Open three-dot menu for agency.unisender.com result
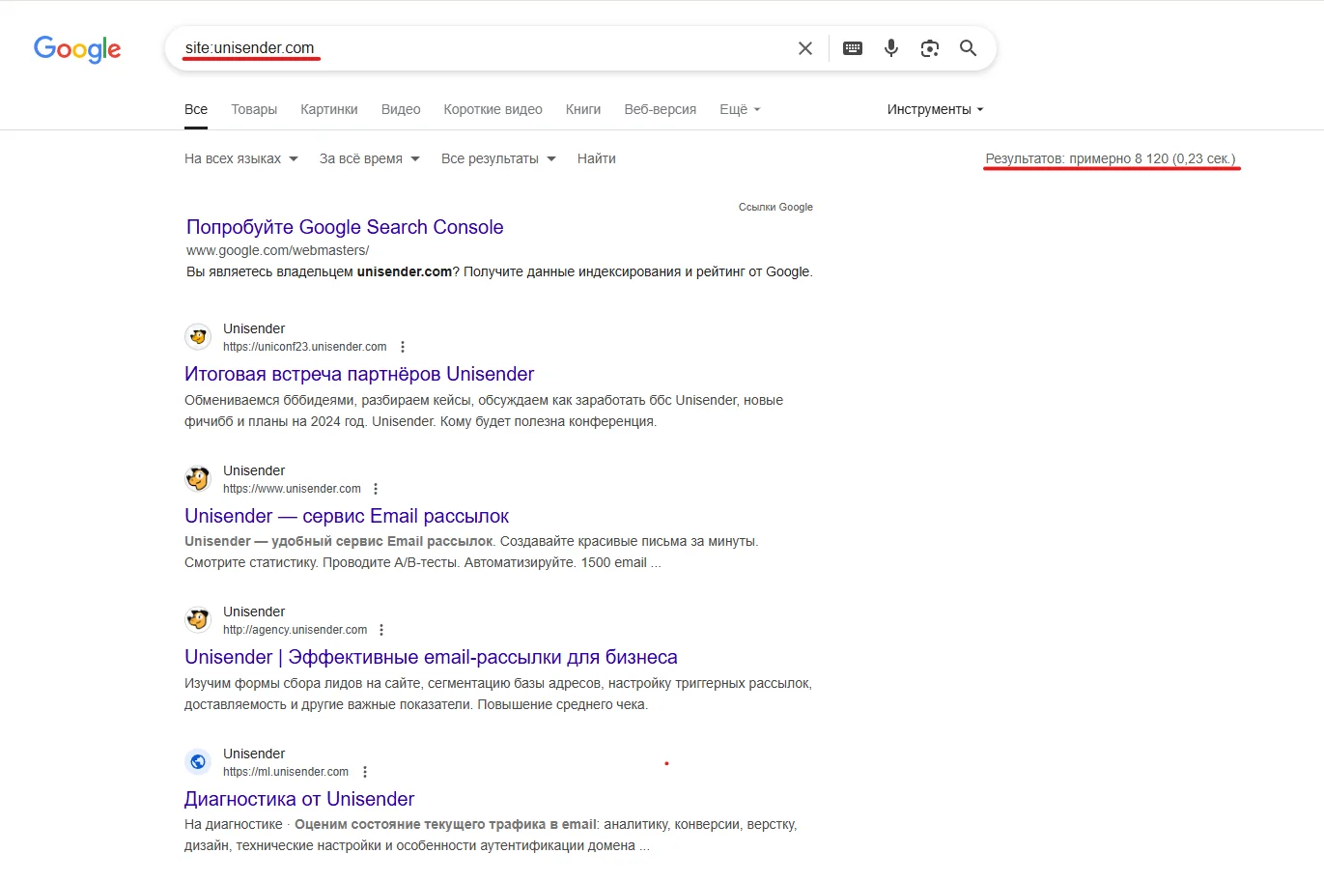This screenshot has height=882, width=1324. (x=381, y=630)
